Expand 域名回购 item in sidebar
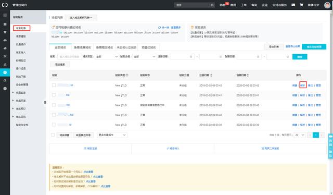Viewport: 333px width, 195px height. [21, 117]
